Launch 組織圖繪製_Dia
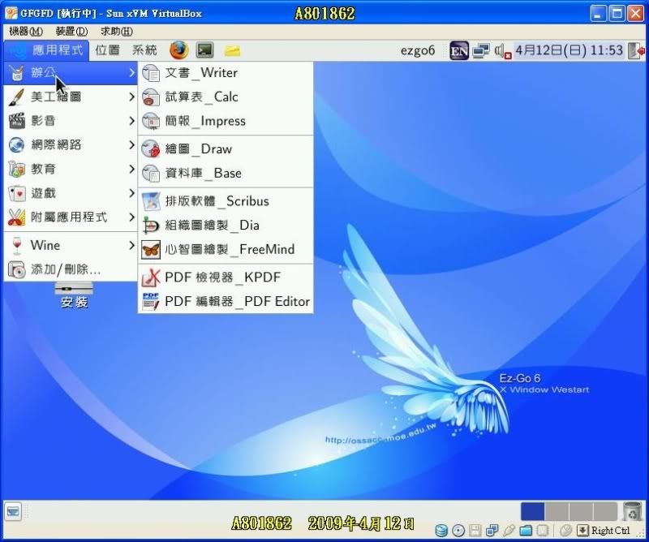 (x=226, y=226)
